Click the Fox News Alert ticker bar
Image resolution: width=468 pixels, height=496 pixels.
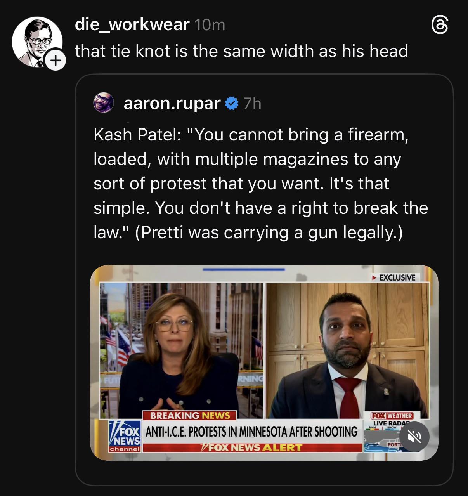pyautogui.click(x=251, y=447)
